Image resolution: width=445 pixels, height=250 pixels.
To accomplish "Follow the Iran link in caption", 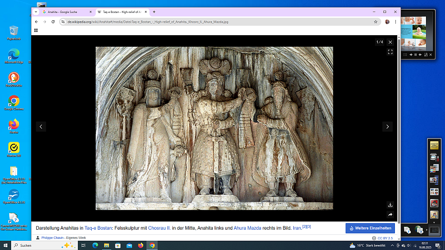I will 297,228.
